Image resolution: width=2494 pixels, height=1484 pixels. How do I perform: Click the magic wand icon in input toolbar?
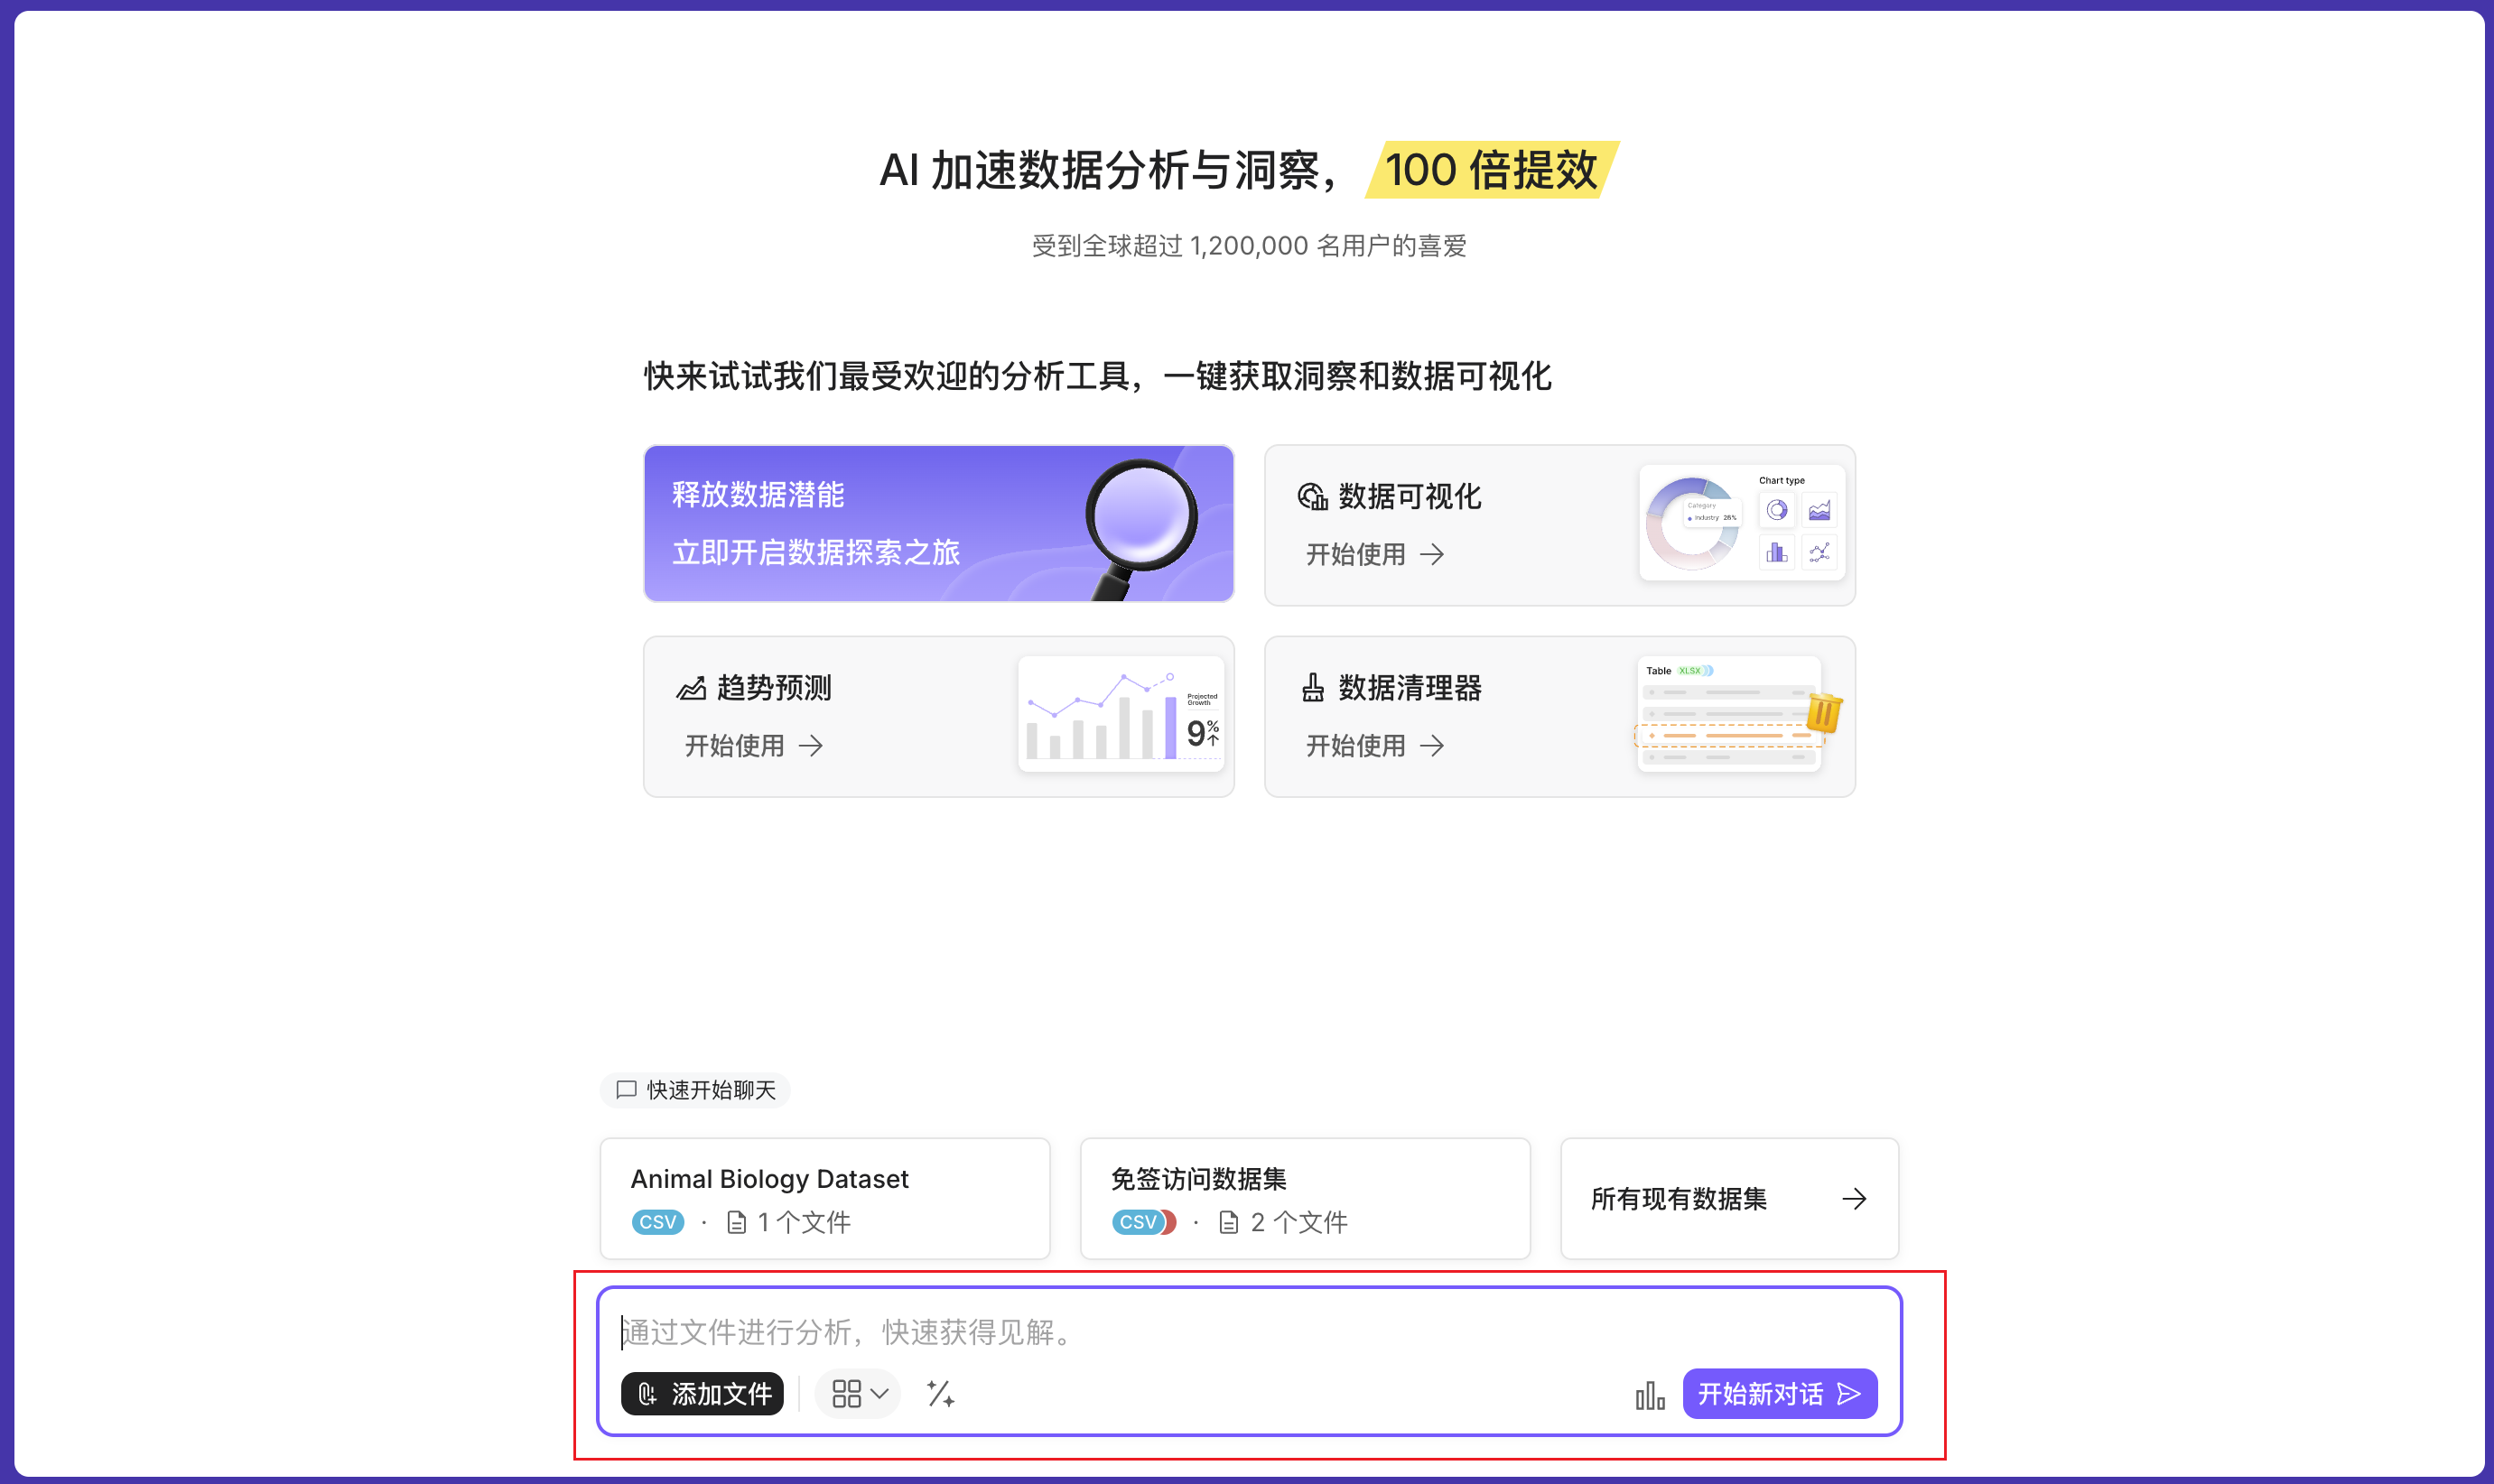coord(940,1393)
